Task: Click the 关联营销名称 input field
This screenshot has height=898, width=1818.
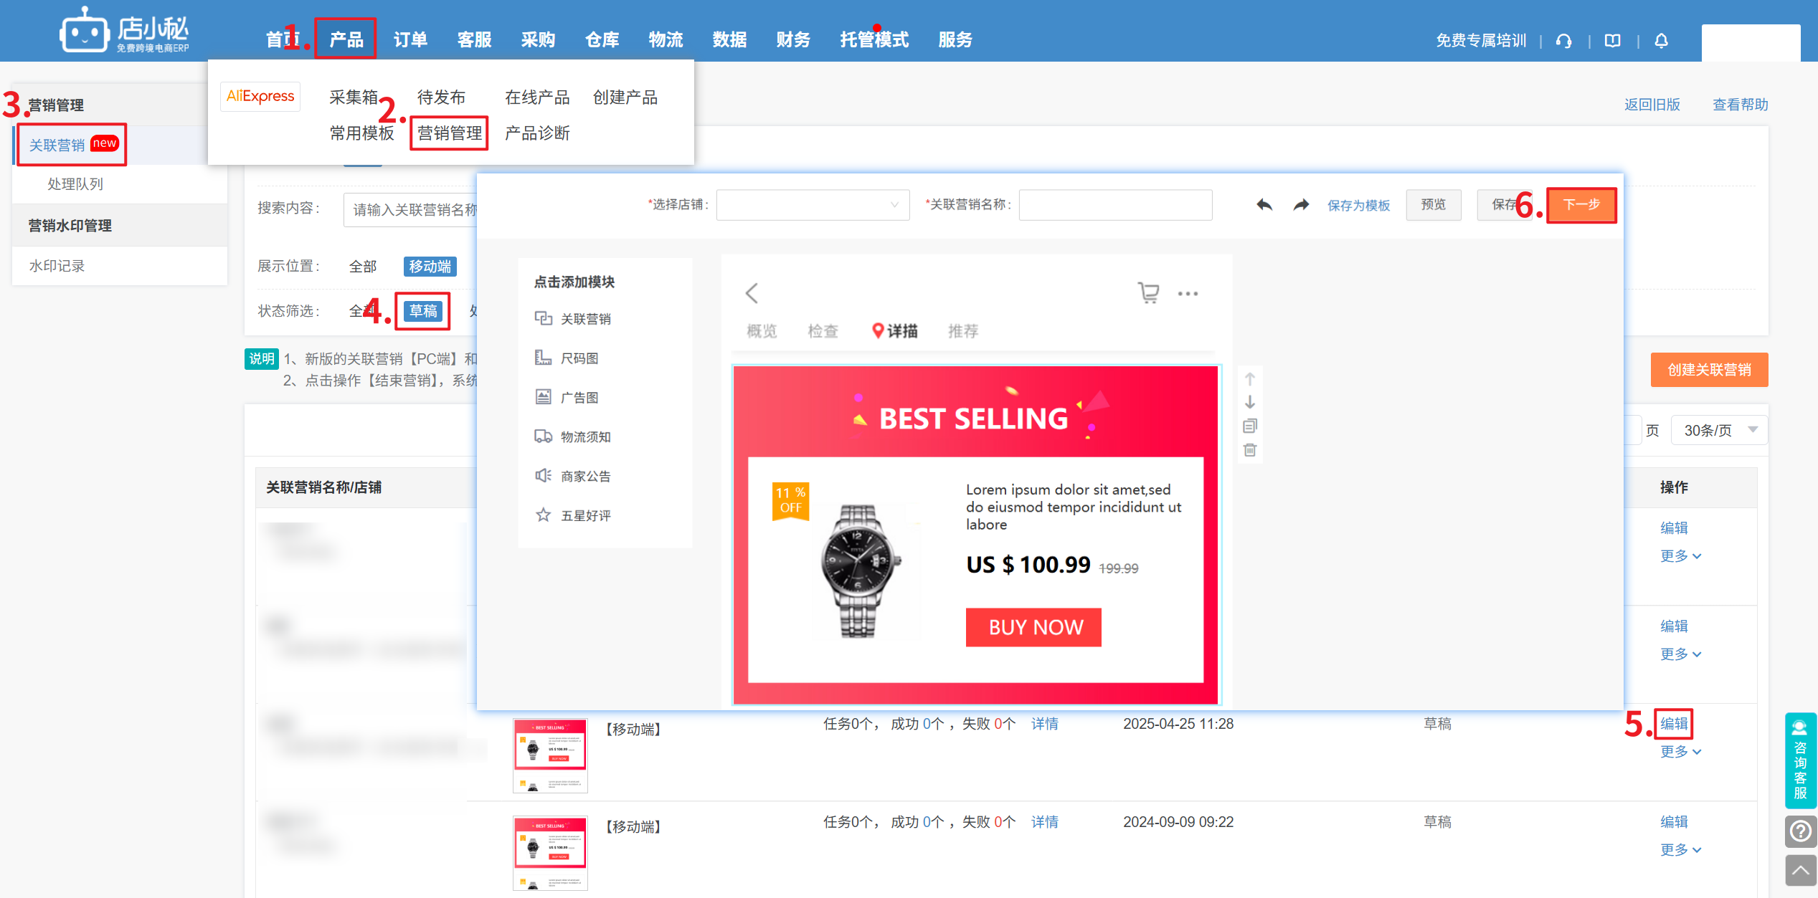Action: (x=1115, y=205)
